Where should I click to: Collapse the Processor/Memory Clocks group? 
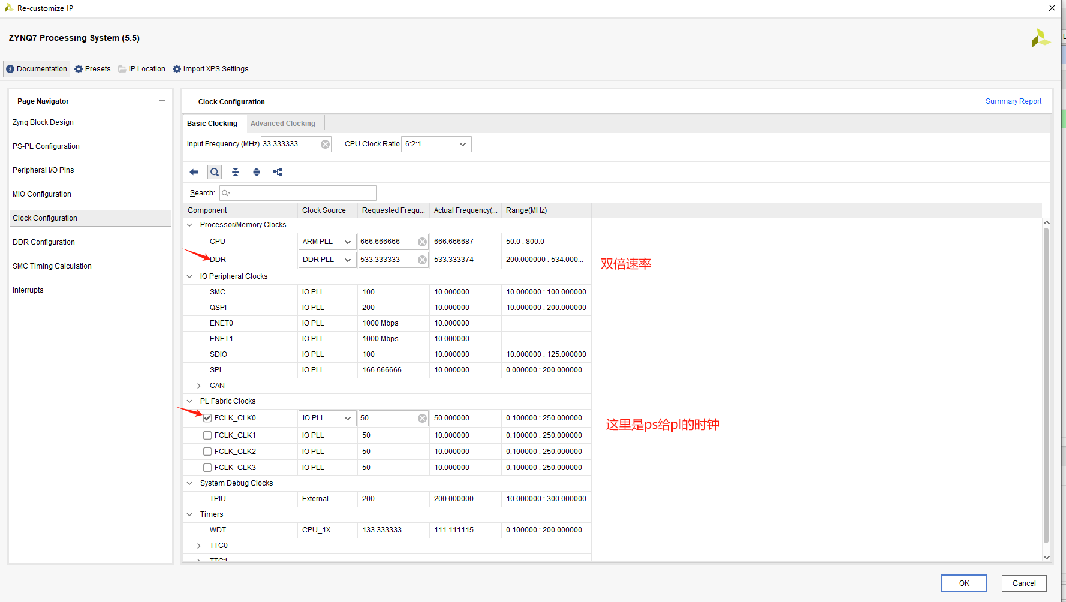tap(190, 225)
